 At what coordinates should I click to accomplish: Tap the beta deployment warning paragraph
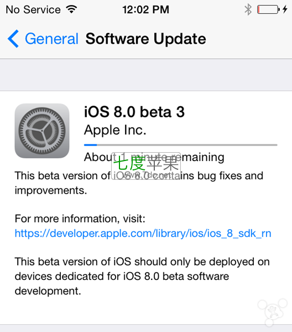coord(142,276)
